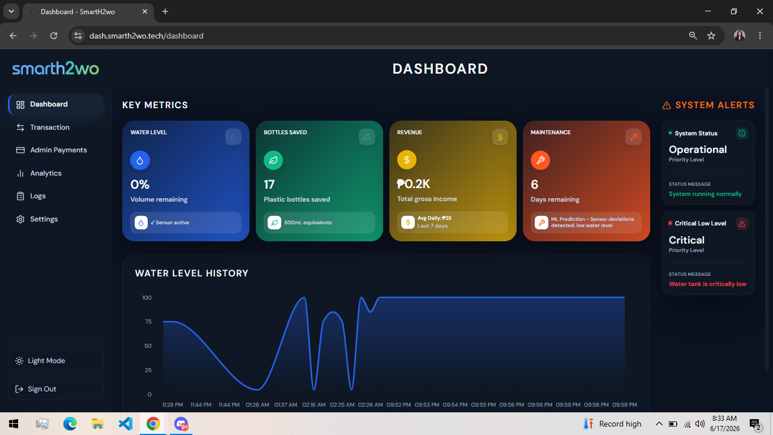
Task: Open Settings in the sidebar
Action: tap(56, 219)
